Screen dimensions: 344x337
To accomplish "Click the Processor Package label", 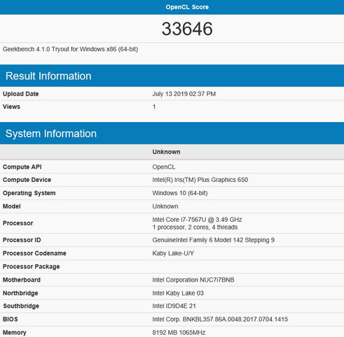I will (x=32, y=267).
